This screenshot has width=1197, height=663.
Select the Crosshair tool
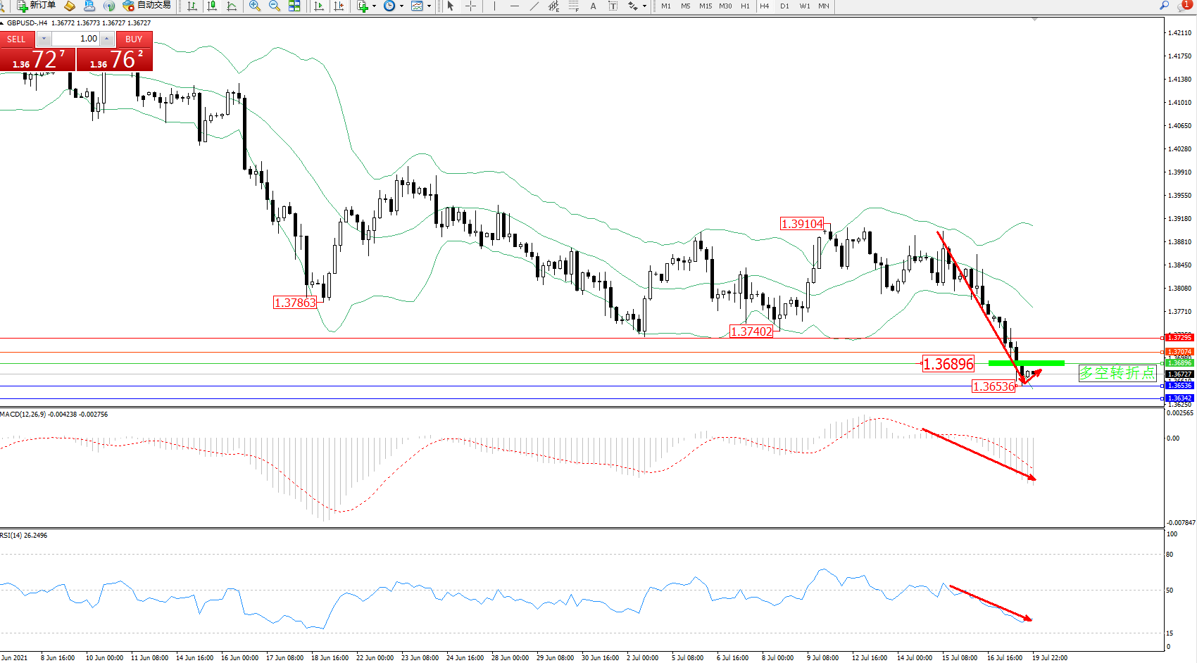(x=471, y=6)
